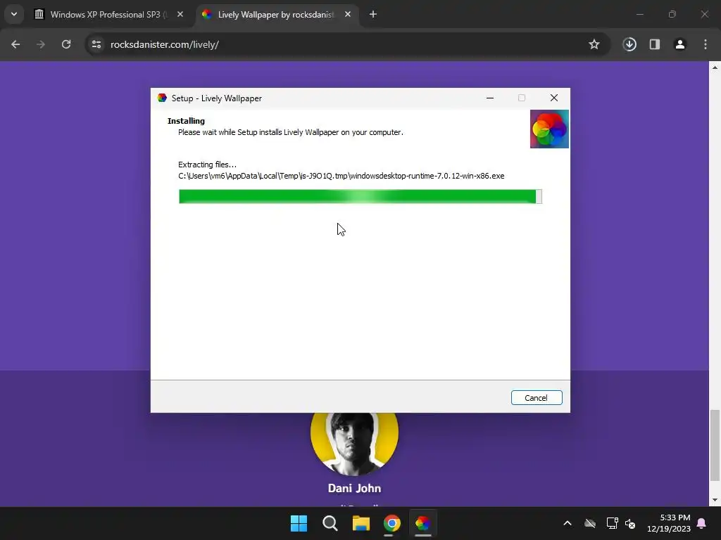Viewport: 721px width, 540px height.
Task: Open a new browser tab
Action: [x=373, y=15]
